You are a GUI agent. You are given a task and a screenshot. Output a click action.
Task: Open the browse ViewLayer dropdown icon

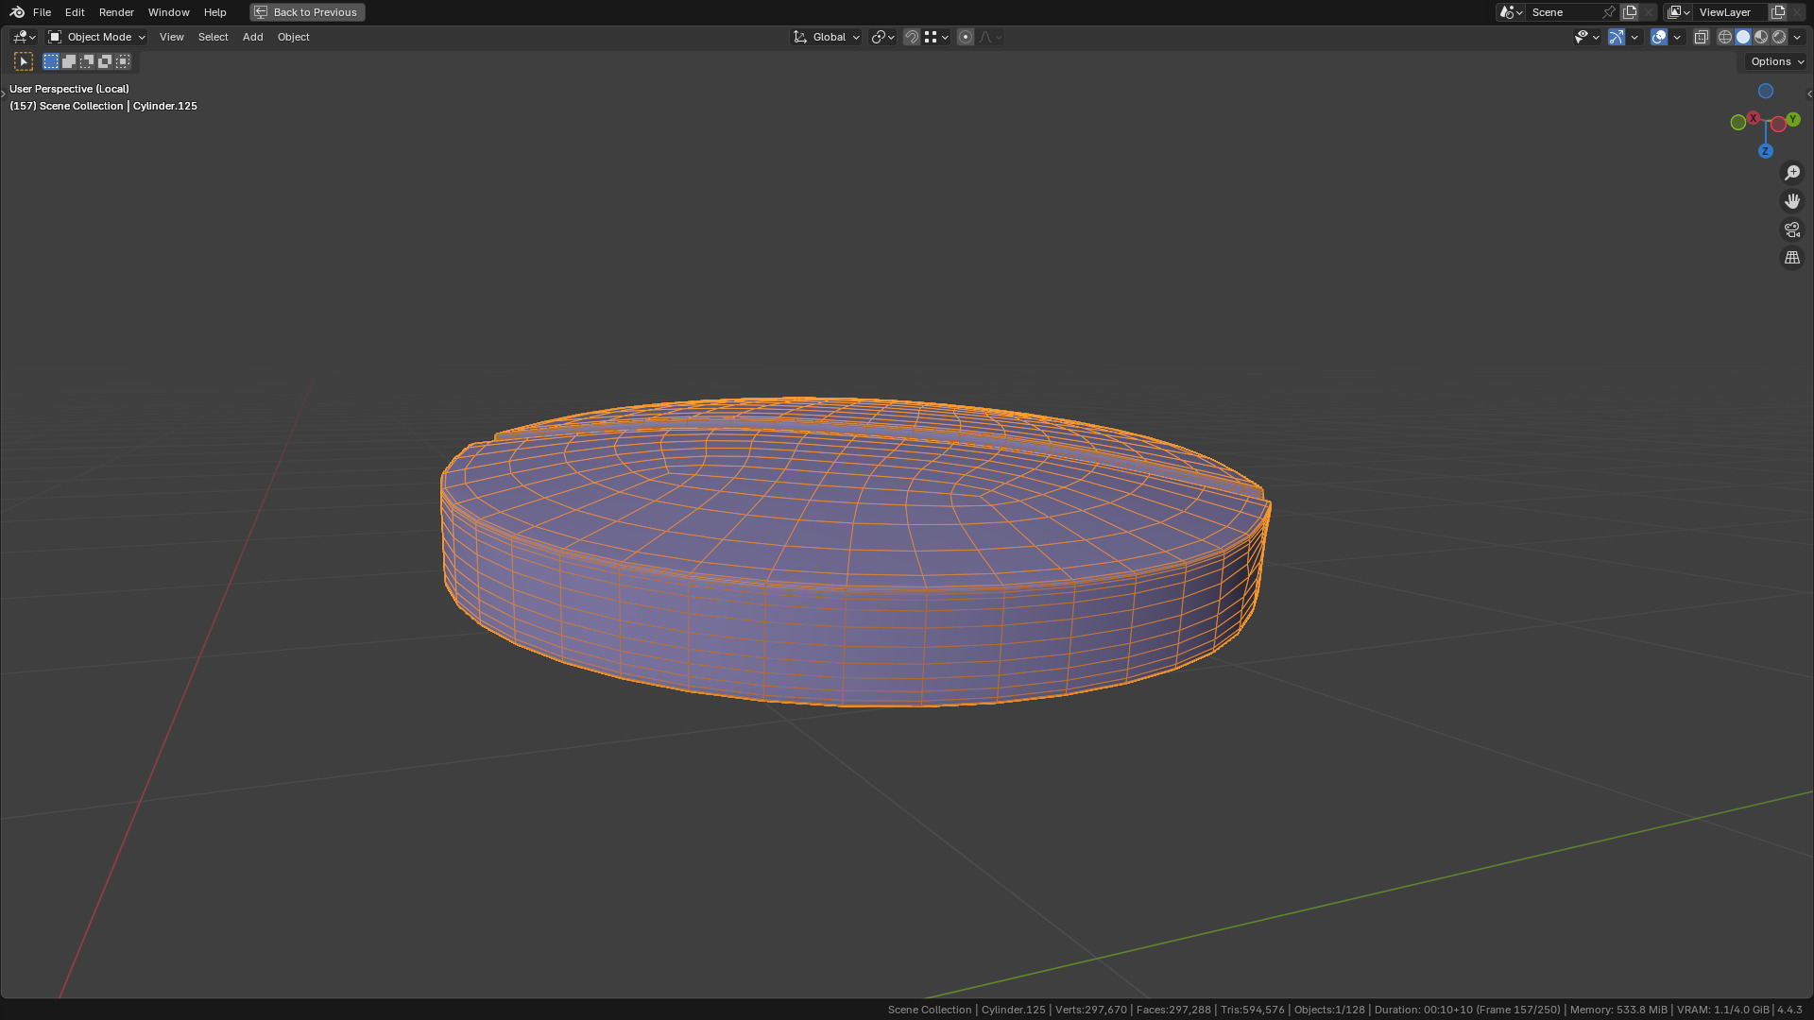1679,12
